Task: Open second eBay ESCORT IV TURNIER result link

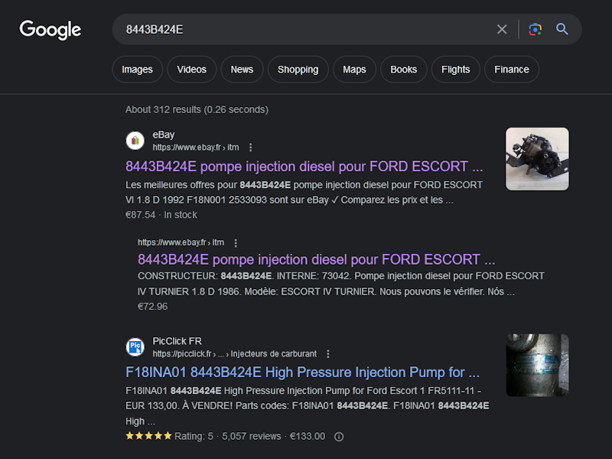Action: pos(316,259)
